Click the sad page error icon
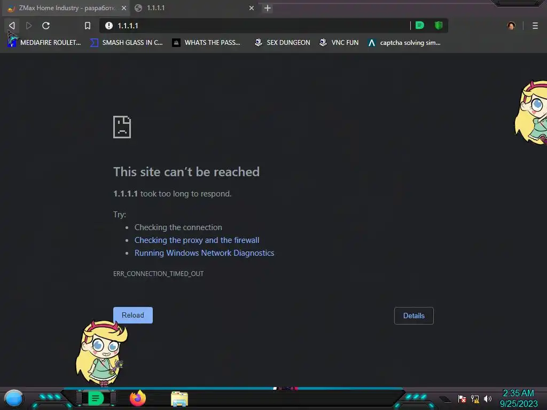The height and width of the screenshot is (410, 547). coord(122,127)
